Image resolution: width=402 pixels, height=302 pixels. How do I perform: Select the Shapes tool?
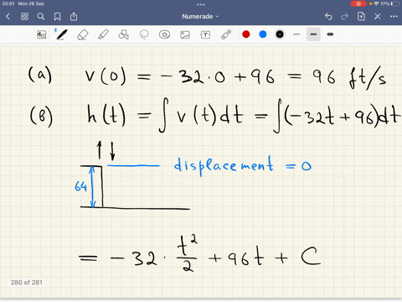123,34
